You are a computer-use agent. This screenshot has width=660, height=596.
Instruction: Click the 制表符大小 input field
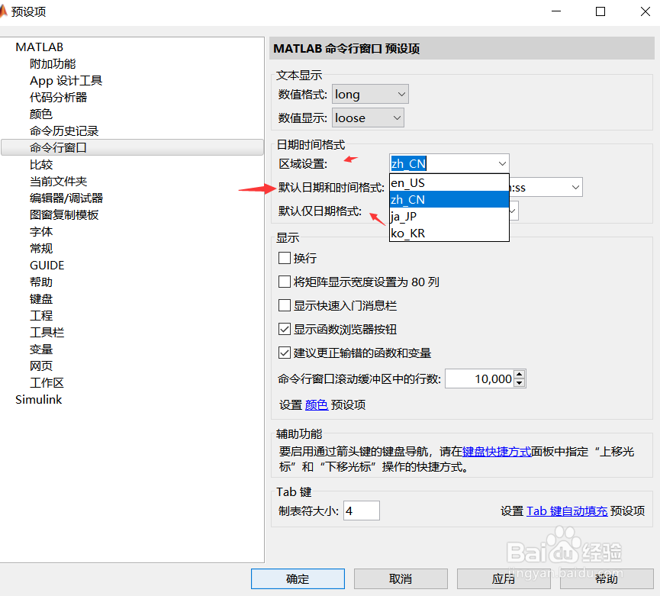point(362,511)
